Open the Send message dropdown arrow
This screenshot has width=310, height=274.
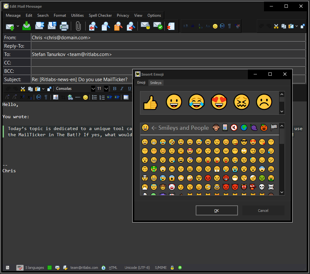click(x=18, y=26)
